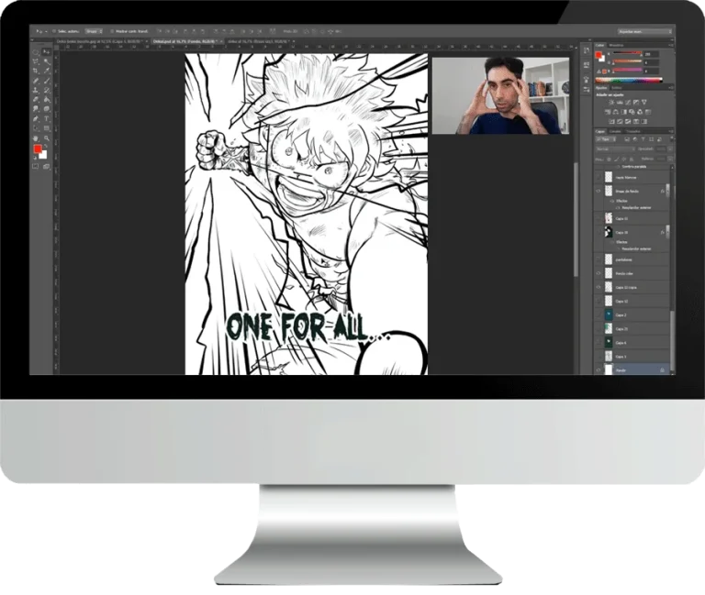The height and width of the screenshot is (595, 705).
Task: Open the Normal blend mode dropdown
Action: pos(616,149)
